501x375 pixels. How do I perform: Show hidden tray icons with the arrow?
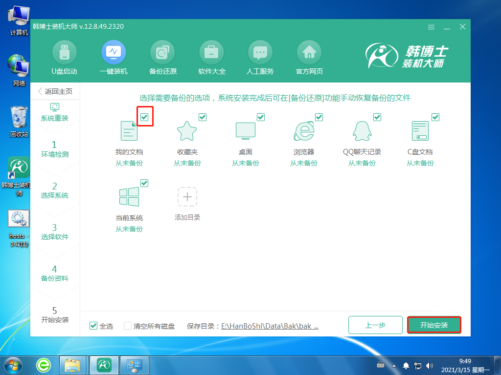point(394,365)
